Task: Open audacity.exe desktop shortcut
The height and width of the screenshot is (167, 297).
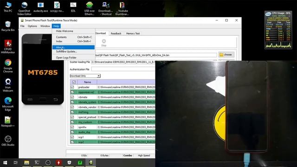Action: click(x=40, y=7)
